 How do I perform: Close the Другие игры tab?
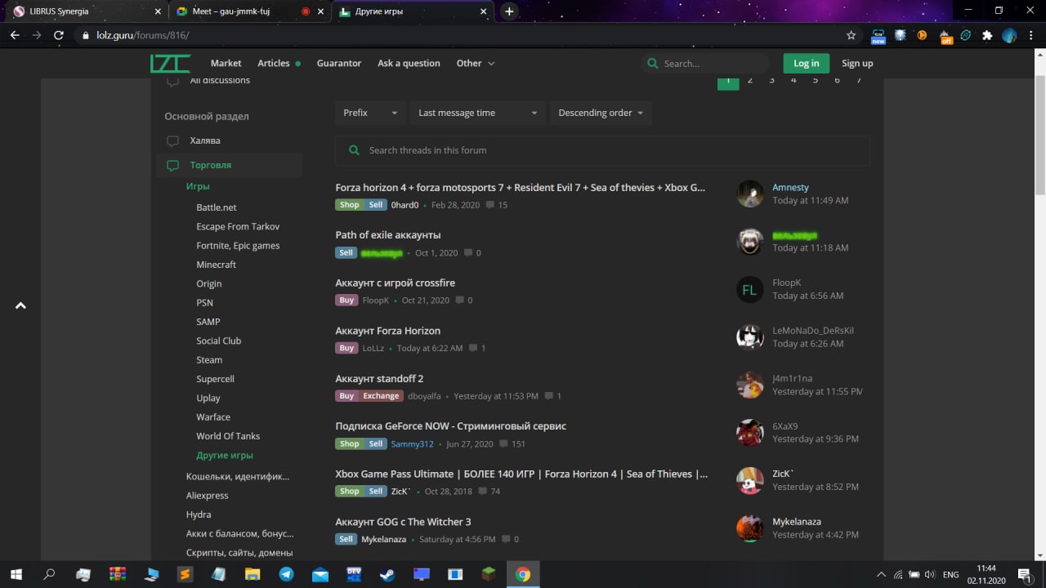[x=484, y=11]
